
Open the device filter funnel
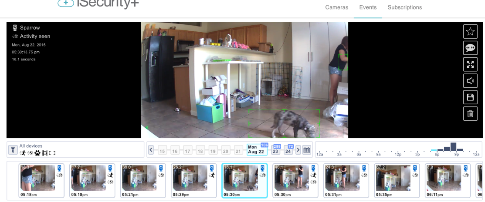[x=13, y=150]
